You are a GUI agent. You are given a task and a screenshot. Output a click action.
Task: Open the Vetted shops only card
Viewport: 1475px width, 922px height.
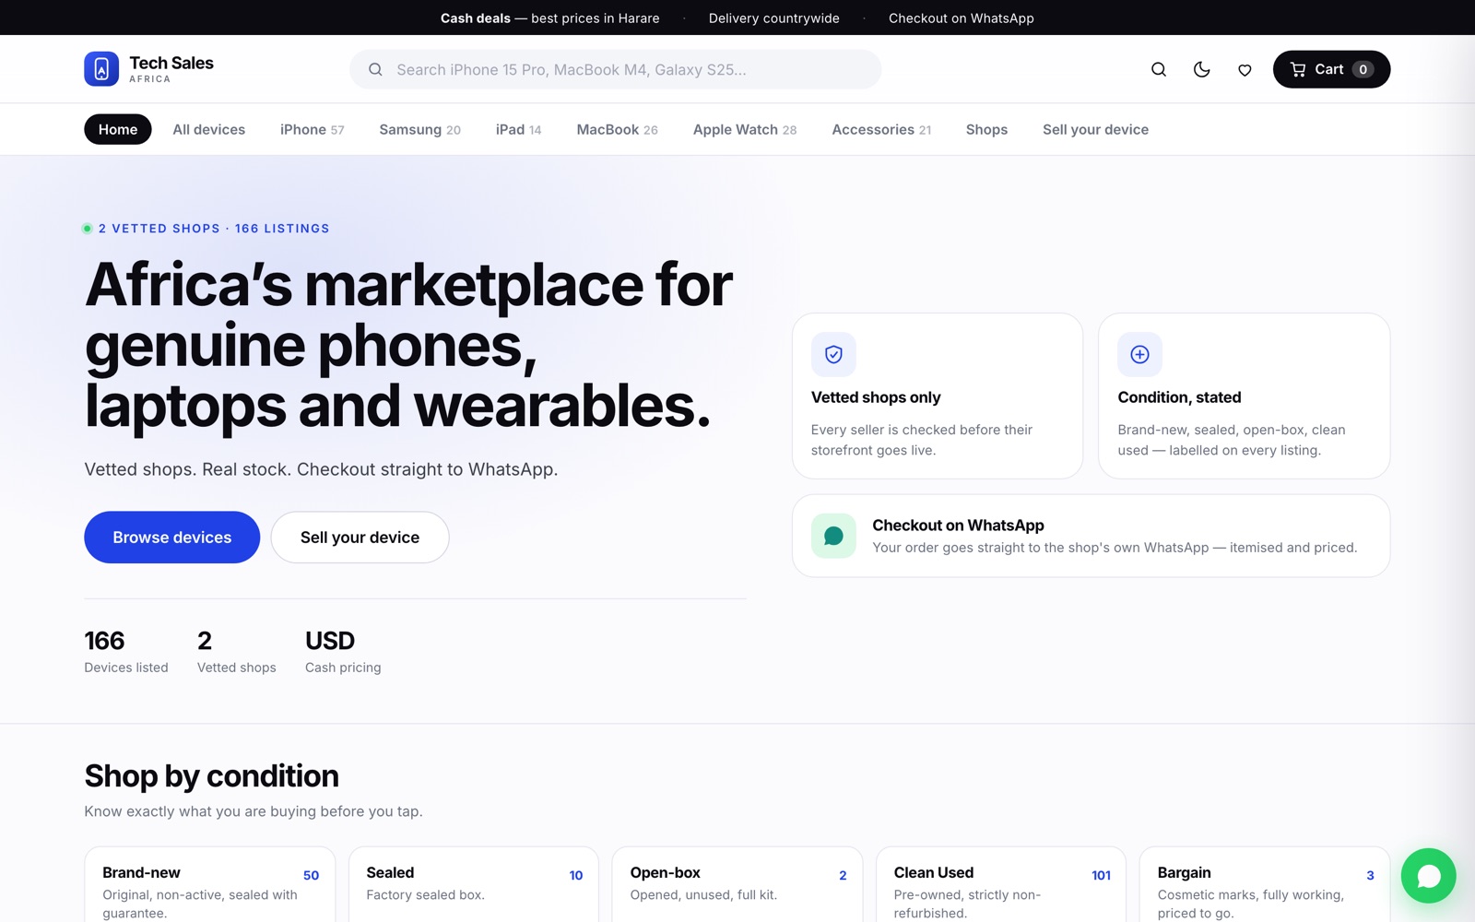tap(938, 396)
